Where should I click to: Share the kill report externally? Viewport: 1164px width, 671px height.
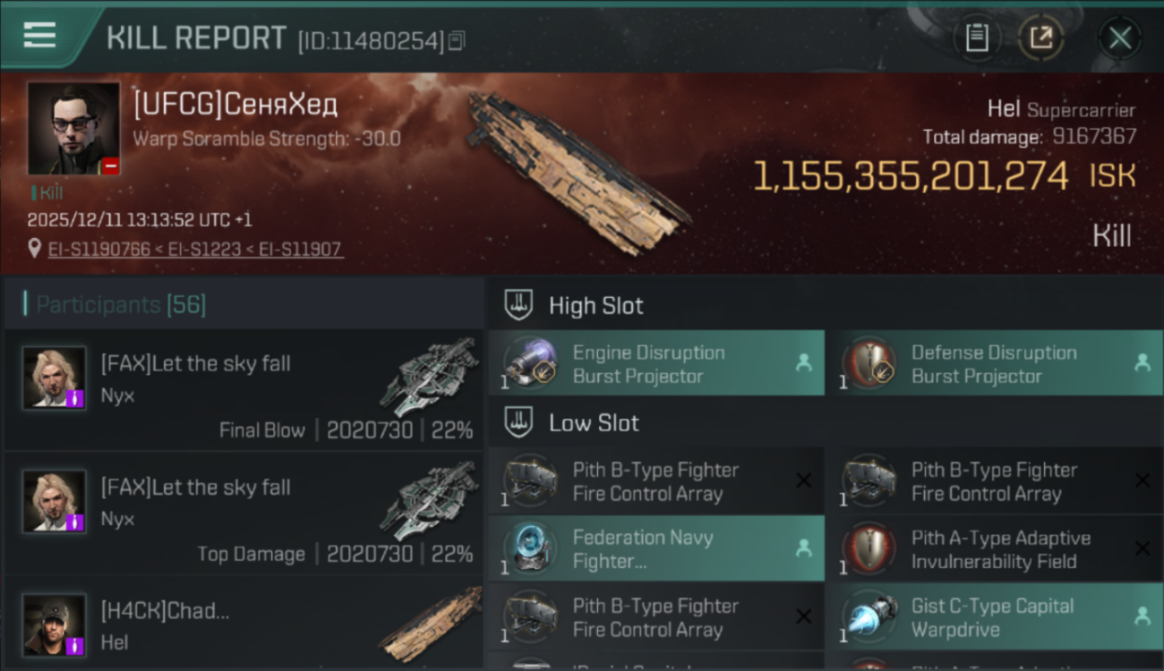point(1040,38)
